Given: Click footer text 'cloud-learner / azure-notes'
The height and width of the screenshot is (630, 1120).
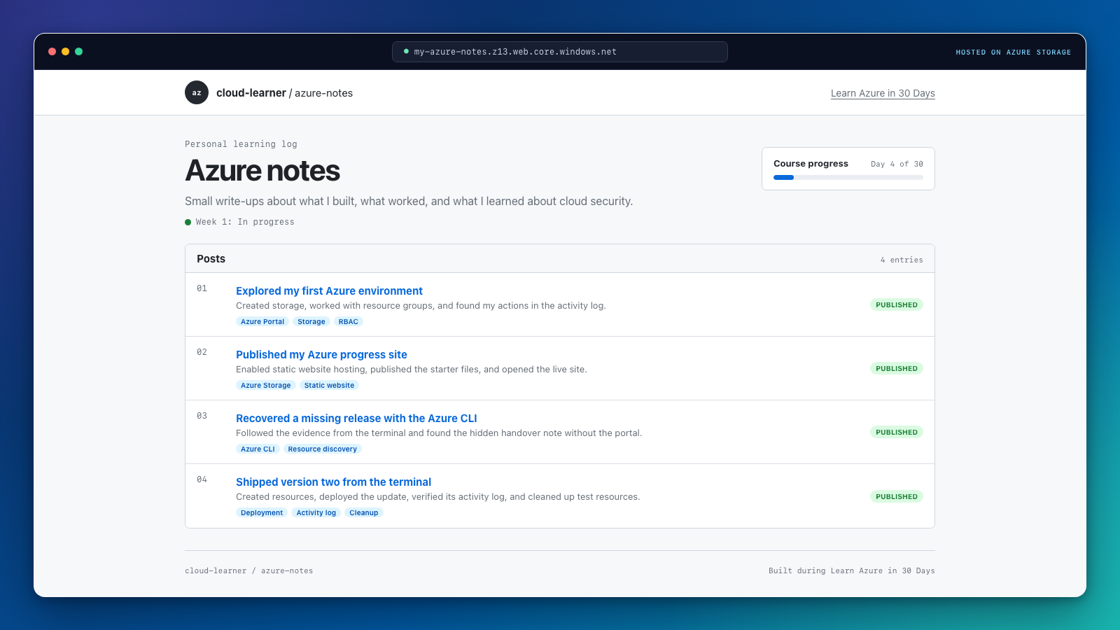Looking at the screenshot, I should [248, 570].
